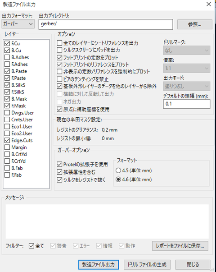This screenshot has height=272, width=216.
Task: Enable the B.Adhes layer checkbox
Action: pyautogui.click(x=7, y=57)
